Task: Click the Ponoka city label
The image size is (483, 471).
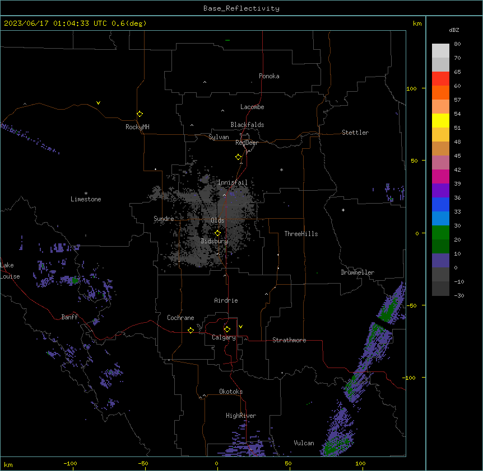Action: coord(269,76)
